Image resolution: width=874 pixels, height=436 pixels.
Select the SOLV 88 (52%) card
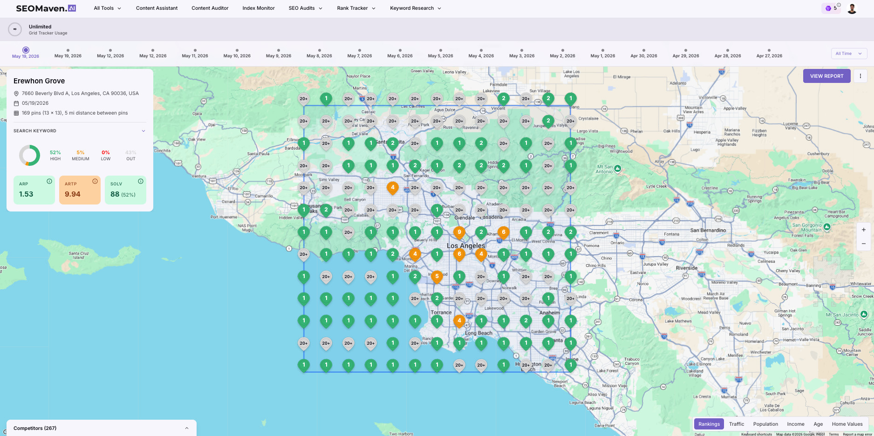(x=125, y=190)
